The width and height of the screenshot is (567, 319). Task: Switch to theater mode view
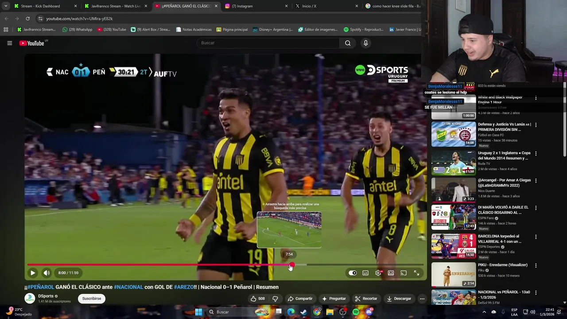391,273
